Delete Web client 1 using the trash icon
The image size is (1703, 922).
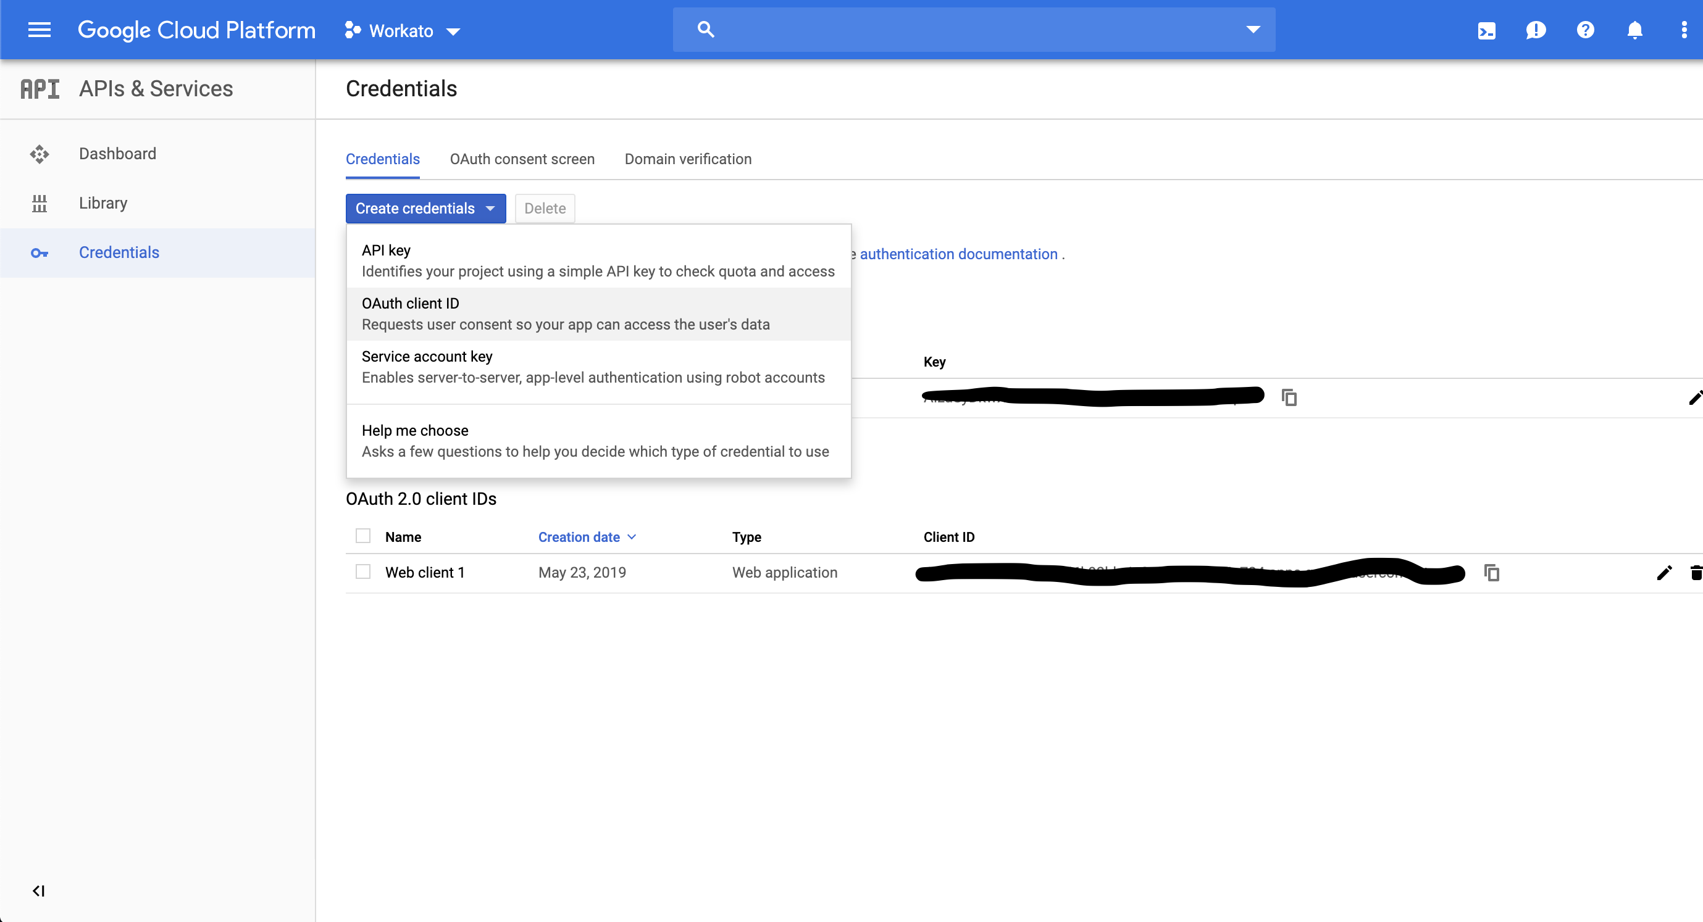(x=1695, y=572)
